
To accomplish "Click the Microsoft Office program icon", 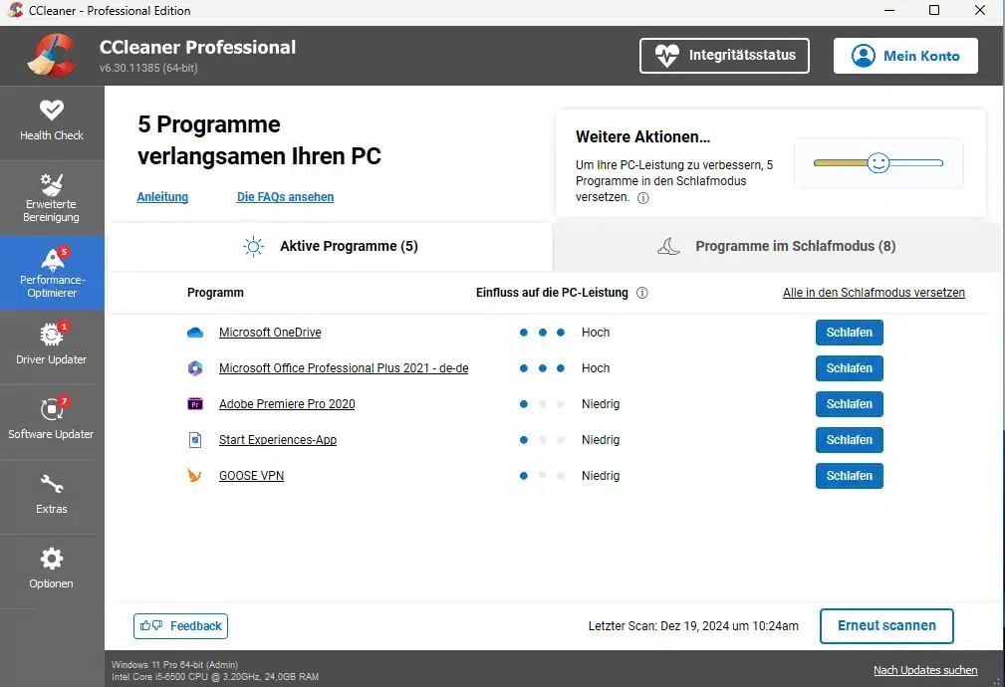I will pos(195,368).
